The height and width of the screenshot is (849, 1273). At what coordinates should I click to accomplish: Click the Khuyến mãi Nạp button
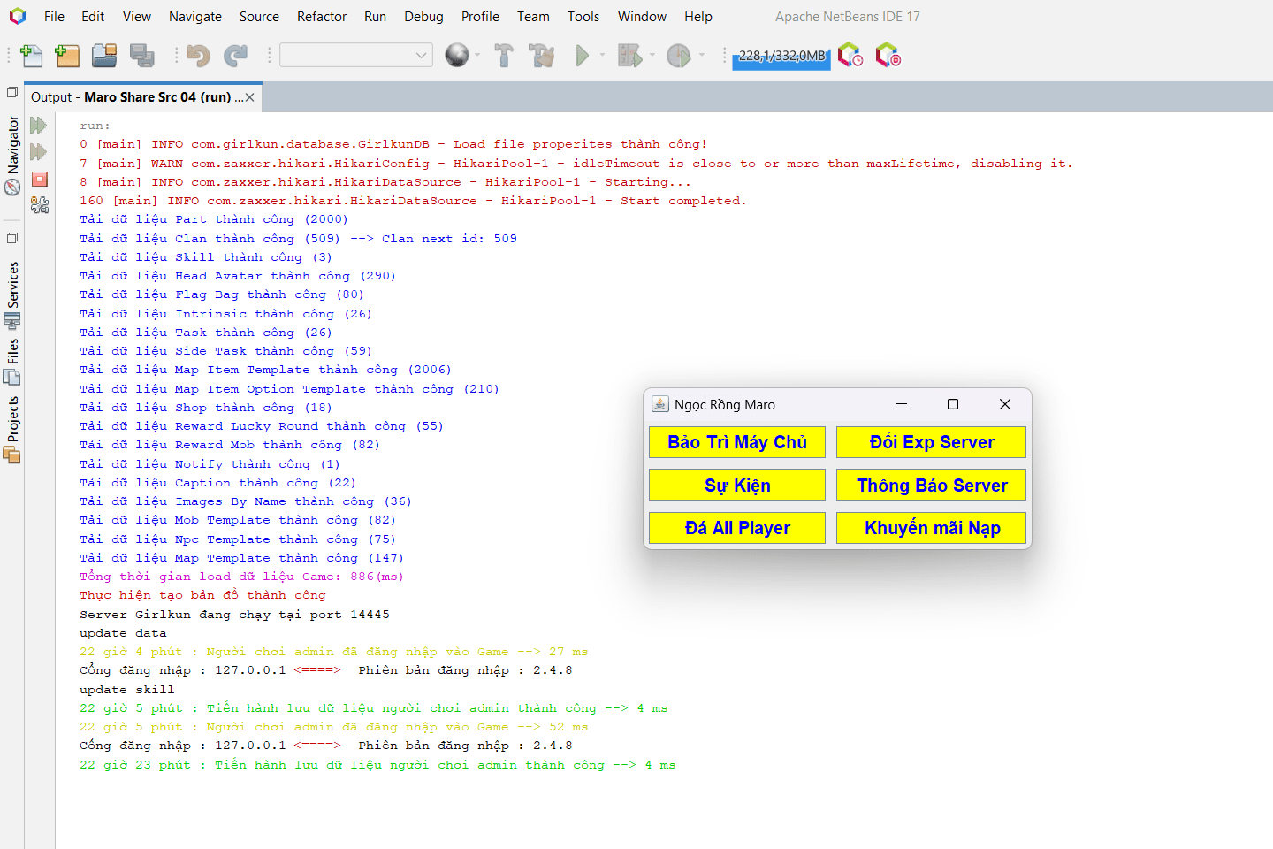click(932, 528)
